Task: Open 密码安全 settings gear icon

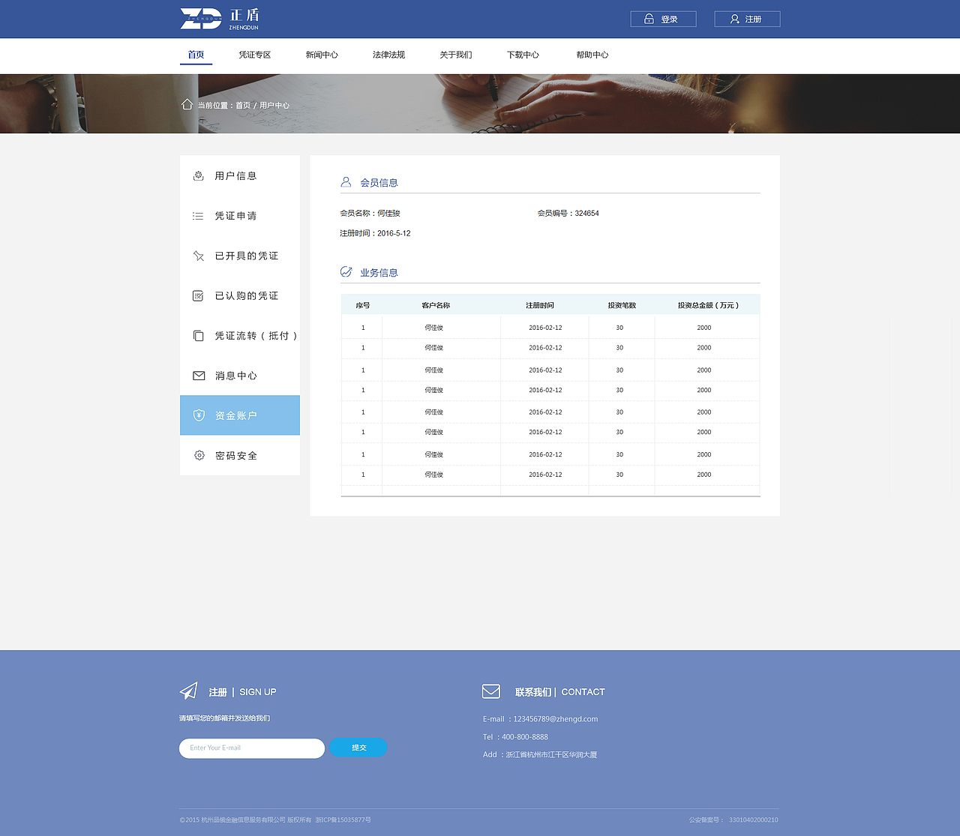Action: click(x=198, y=455)
